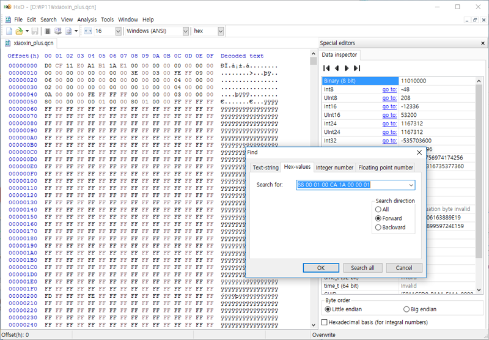Close the Special editors panel
The height and width of the screenshot is (340, 489).
point(483,43)
